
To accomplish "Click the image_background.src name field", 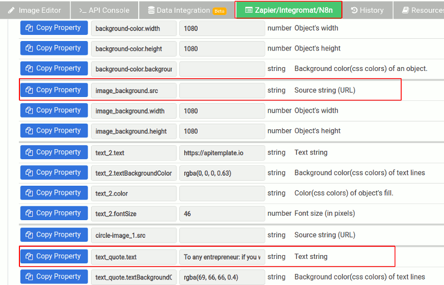I will 134,90.
